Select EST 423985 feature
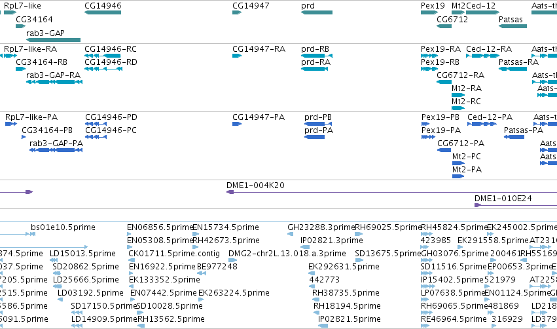 coord(425,247)
